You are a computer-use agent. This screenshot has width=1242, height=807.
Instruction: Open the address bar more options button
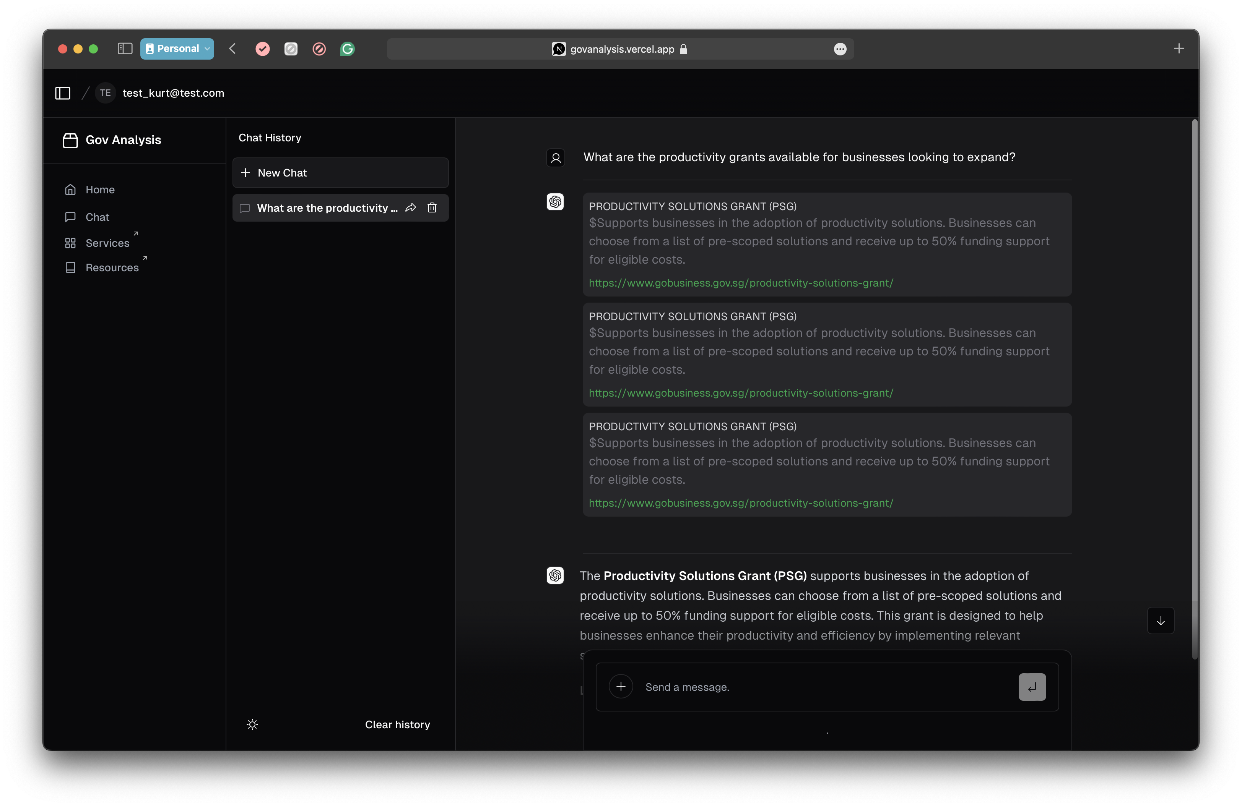(840, 49)
